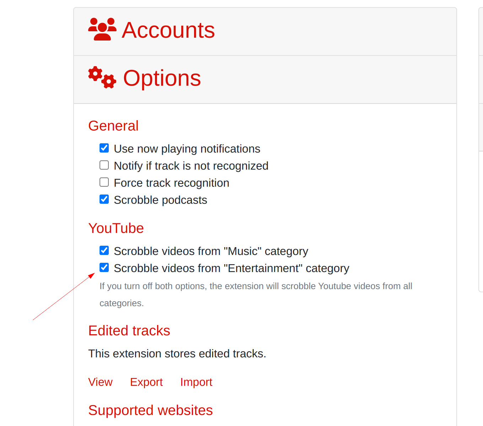
Task: Open the View link for edited tracks
Action: point(100,382)
